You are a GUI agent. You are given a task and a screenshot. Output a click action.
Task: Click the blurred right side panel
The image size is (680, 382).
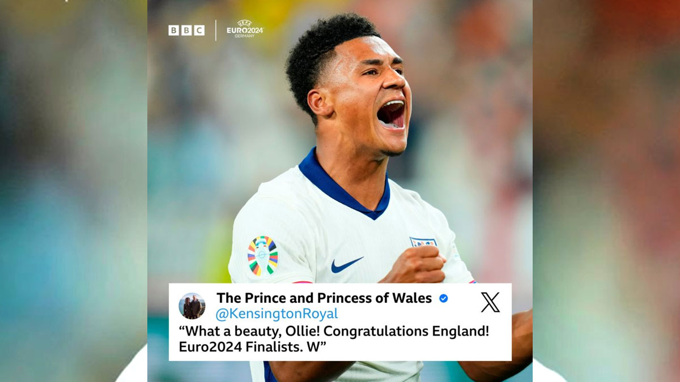(606, 191)
